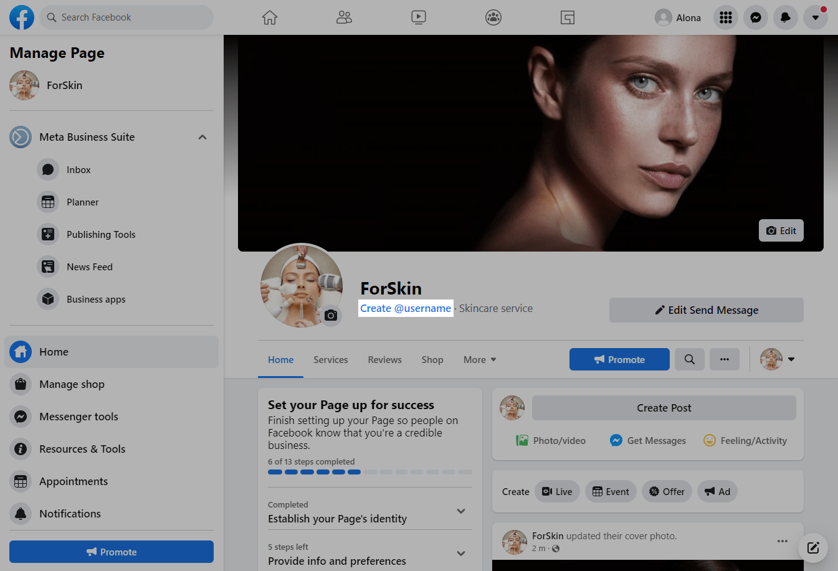The width and height of the screenshot is (838, 571).
Task: Open the nine-dot apps menu icon
Action: (725, 17)
